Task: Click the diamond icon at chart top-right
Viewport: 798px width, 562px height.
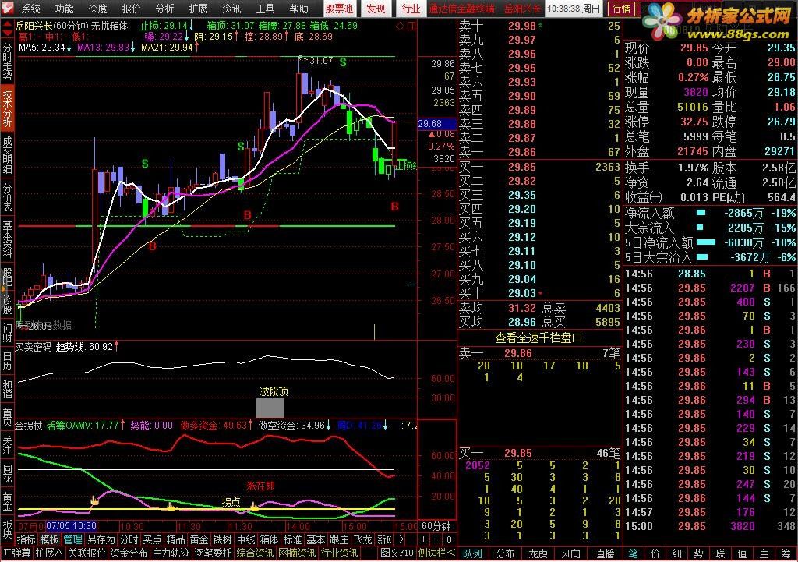Action: pyautogui.click(x=400, y=26)
